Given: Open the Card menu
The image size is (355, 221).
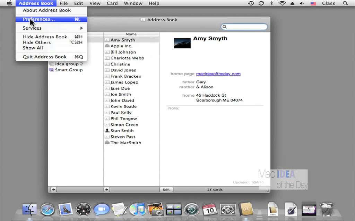Looking at the screenshot, I should (112, 3).
